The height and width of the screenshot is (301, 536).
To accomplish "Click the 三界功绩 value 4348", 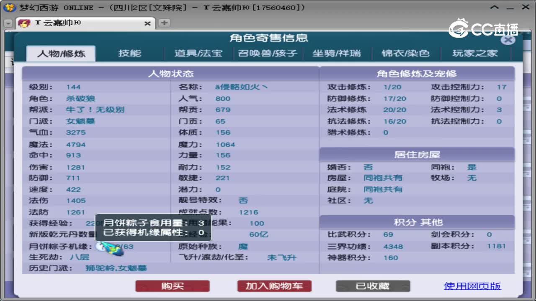I will point(393,246).
